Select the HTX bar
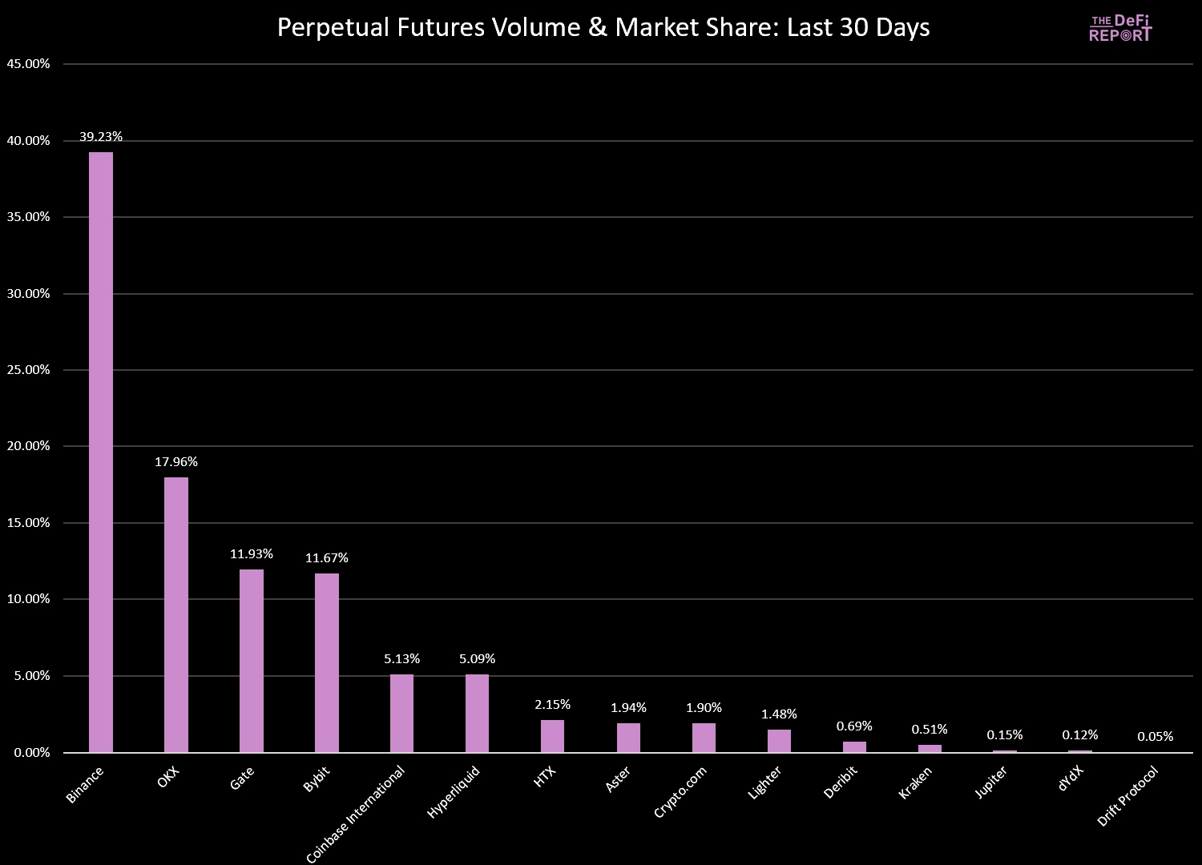 552,735
